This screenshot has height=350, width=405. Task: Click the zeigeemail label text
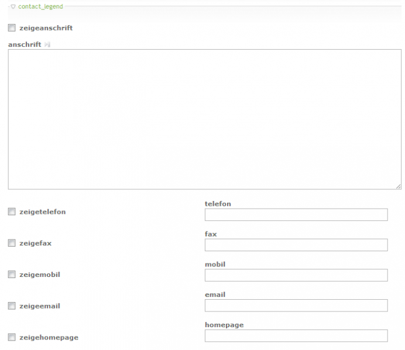[39, 306]
